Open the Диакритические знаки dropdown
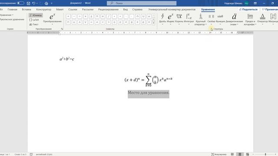This screenshot has height=156, width=278. pyautogui.click(x=234, y=19)
